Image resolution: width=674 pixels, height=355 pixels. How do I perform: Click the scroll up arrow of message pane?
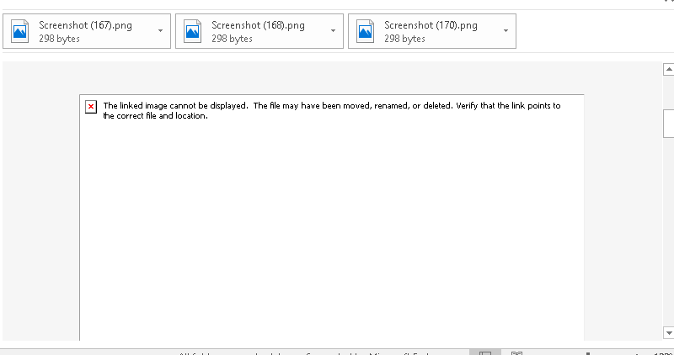tap(668, 69)
